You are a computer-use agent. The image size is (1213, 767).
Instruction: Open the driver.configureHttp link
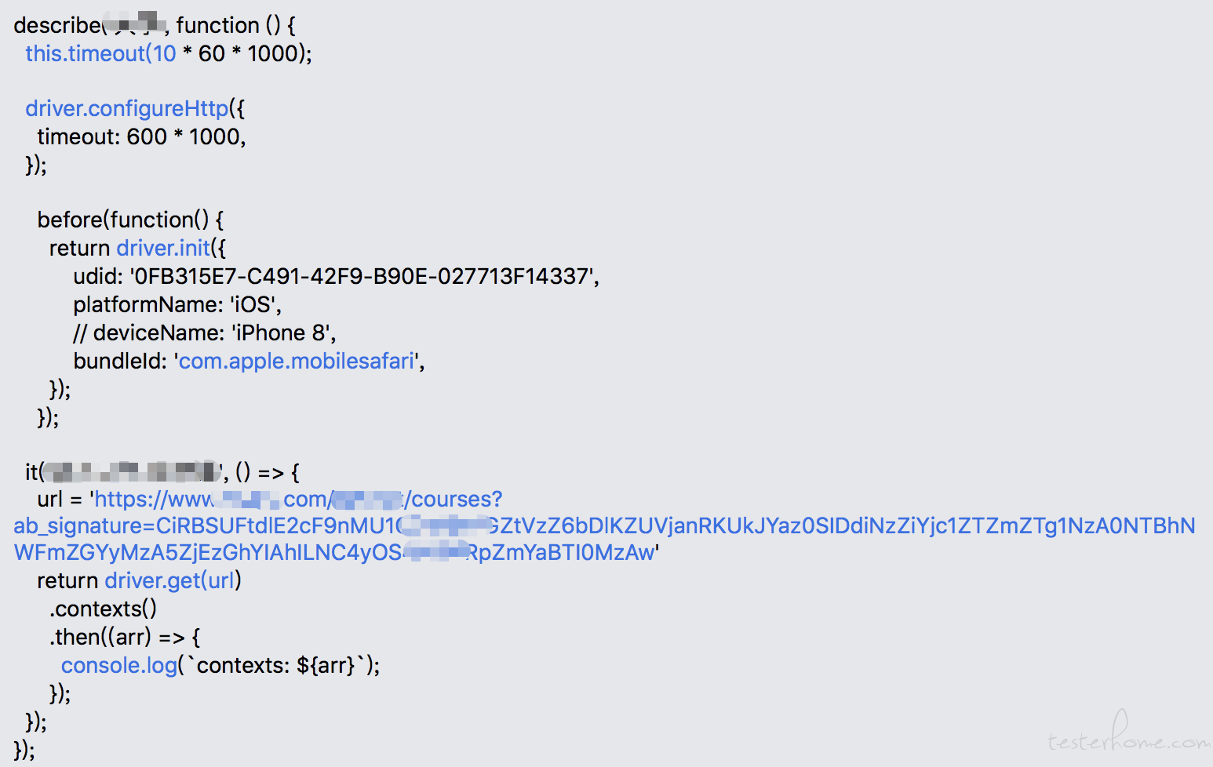point(126,108)
